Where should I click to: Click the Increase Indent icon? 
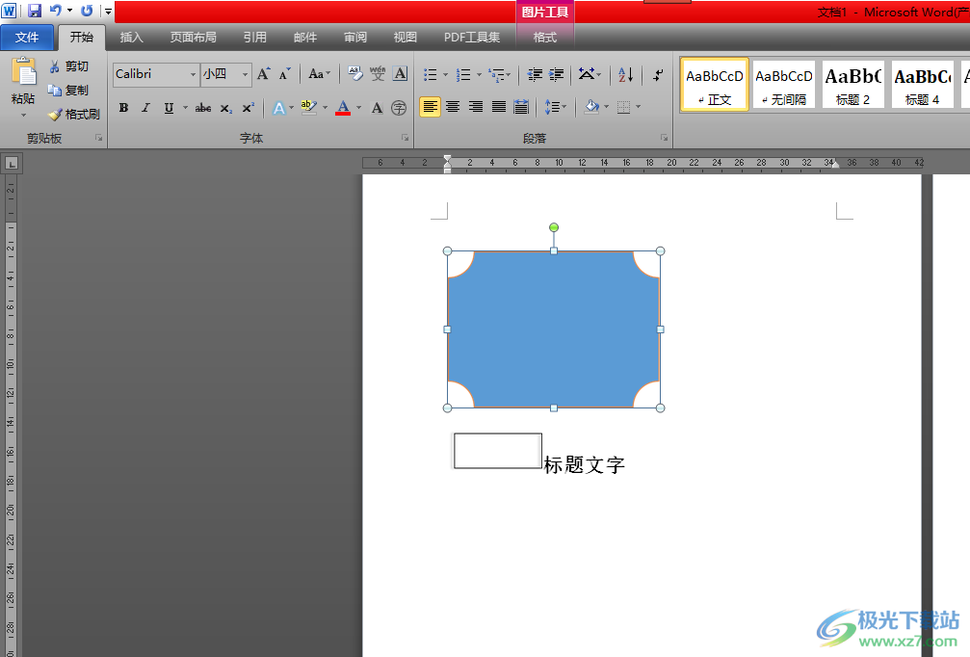[556, 75]
